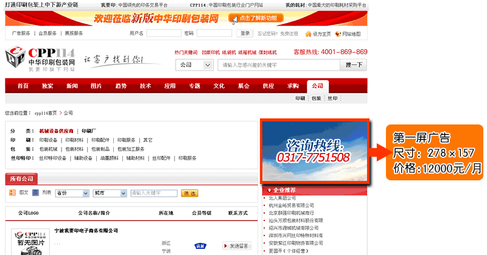Click the 暂无图片 company logo placeholder

coord(29,241)
